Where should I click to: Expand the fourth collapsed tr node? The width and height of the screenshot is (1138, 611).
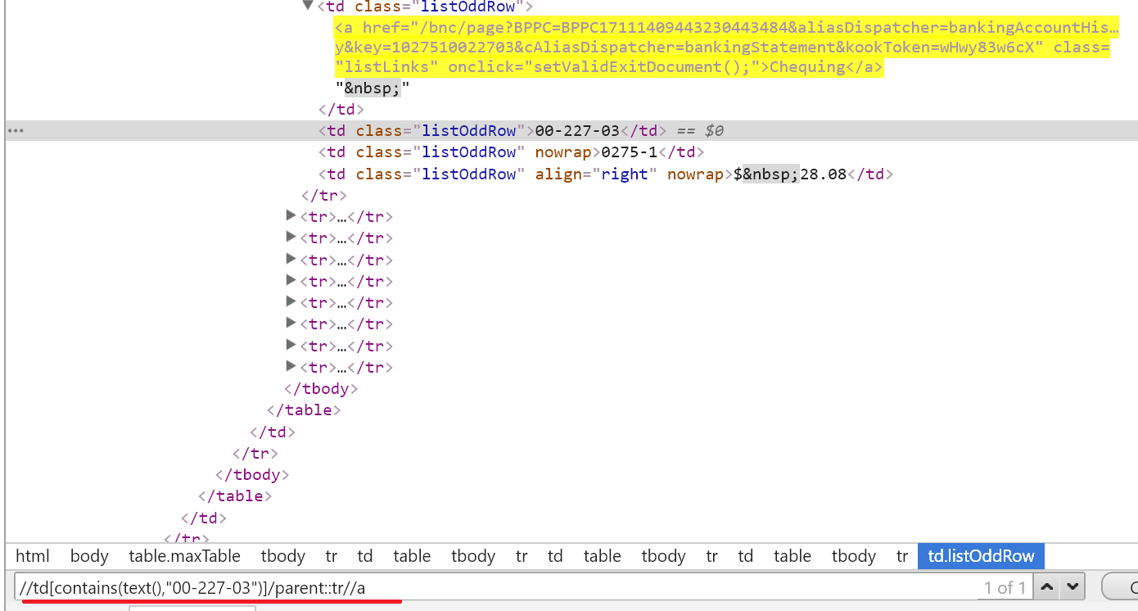291,281
